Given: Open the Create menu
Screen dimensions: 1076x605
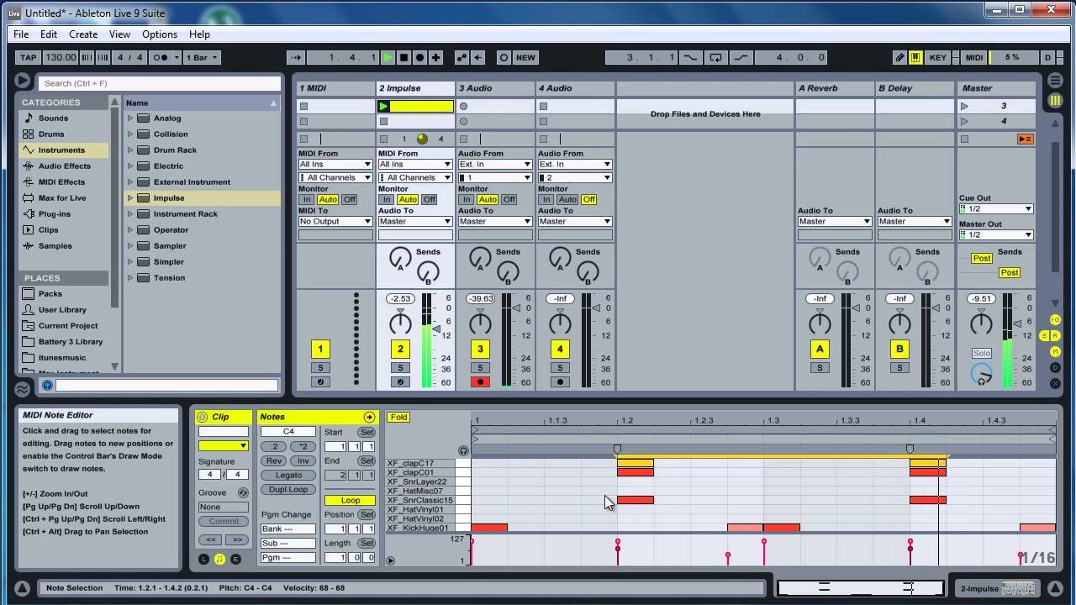Looking at the screenshot, I should click(x=83, y=34).
